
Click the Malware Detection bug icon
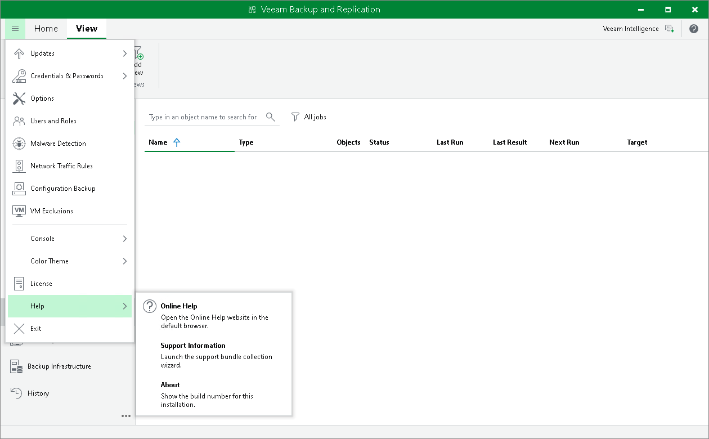pyautogui.click(x=19, y=144)
